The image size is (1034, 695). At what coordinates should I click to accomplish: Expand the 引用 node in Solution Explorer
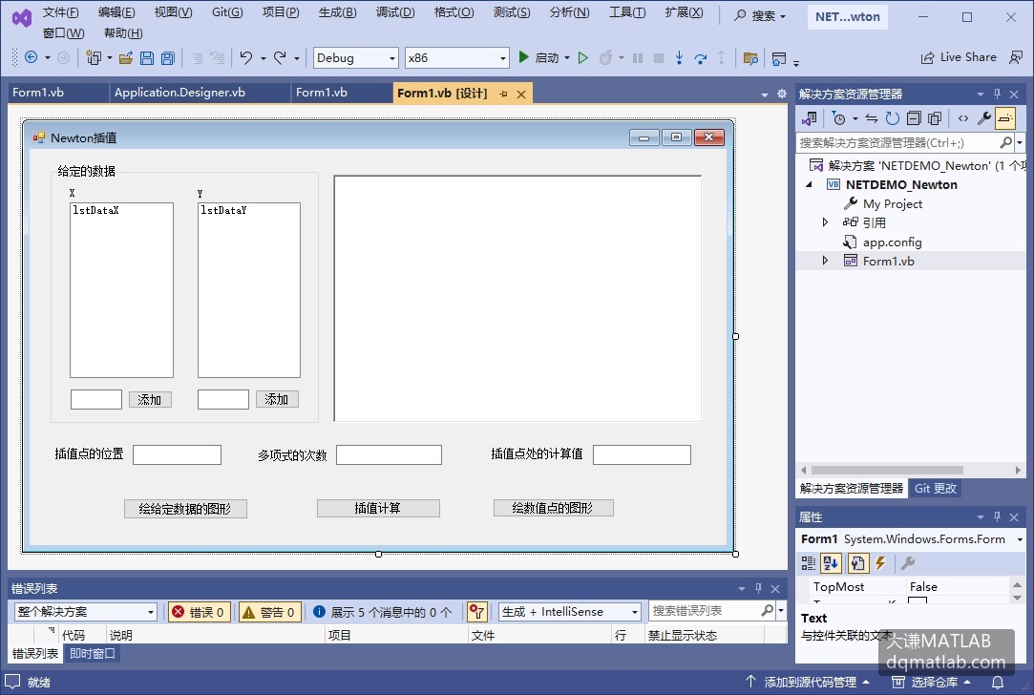(x=825, y=222)
